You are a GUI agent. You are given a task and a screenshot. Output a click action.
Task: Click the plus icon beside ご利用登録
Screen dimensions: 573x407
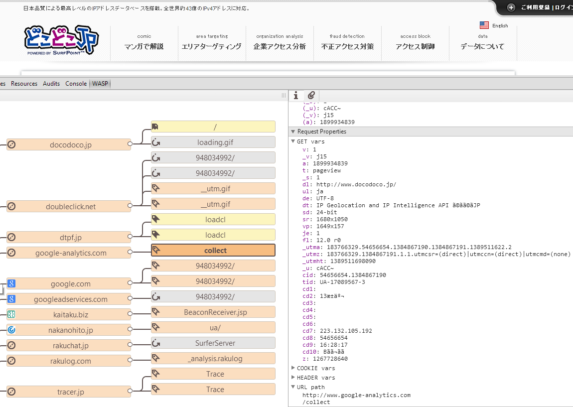click(511, 7)
